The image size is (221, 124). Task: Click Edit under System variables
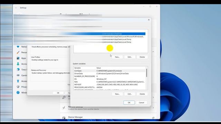[130, 94]
